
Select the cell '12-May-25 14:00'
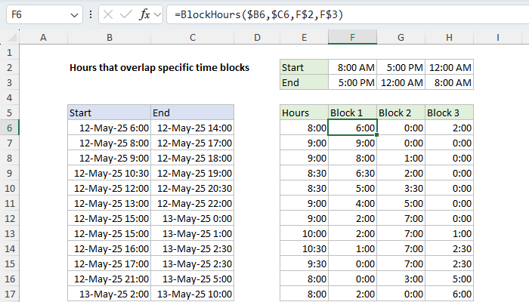tap(192, 128)
